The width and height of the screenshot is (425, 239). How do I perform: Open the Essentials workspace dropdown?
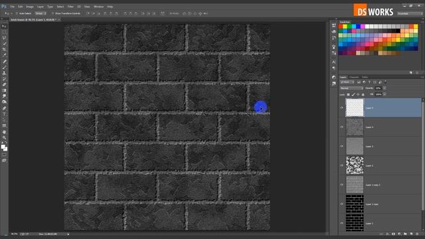410,13
